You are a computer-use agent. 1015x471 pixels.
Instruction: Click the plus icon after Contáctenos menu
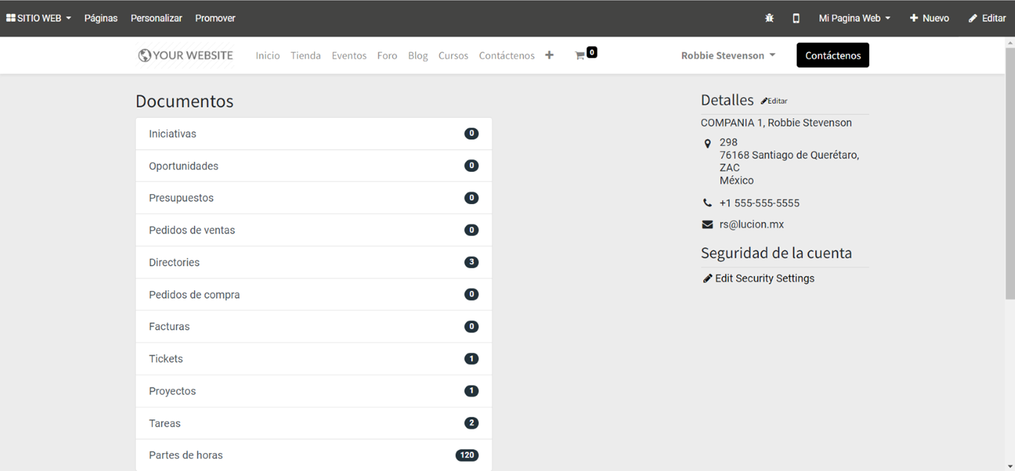549,56
